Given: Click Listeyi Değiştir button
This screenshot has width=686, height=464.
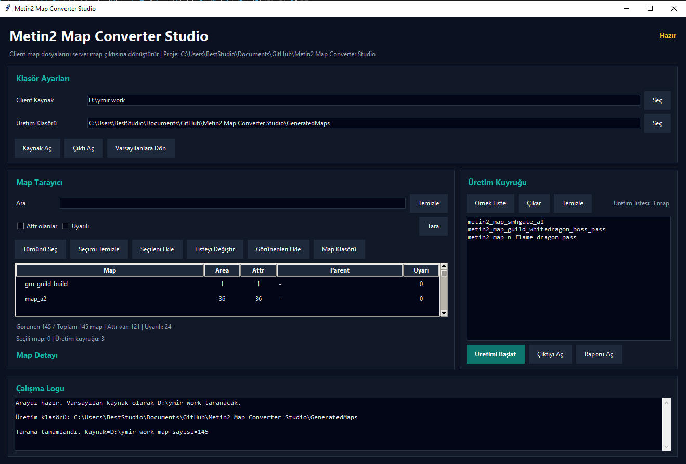Looking at the screenshot, I should (x=215, y=249).
